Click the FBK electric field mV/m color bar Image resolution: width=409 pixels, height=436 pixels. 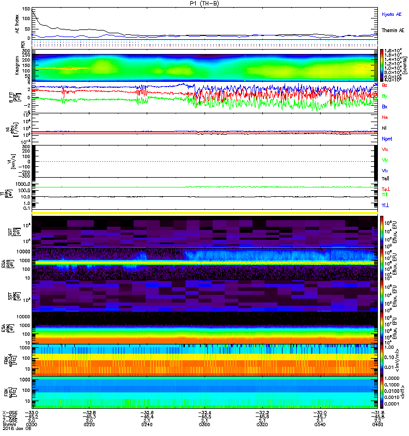coord(382,360)
